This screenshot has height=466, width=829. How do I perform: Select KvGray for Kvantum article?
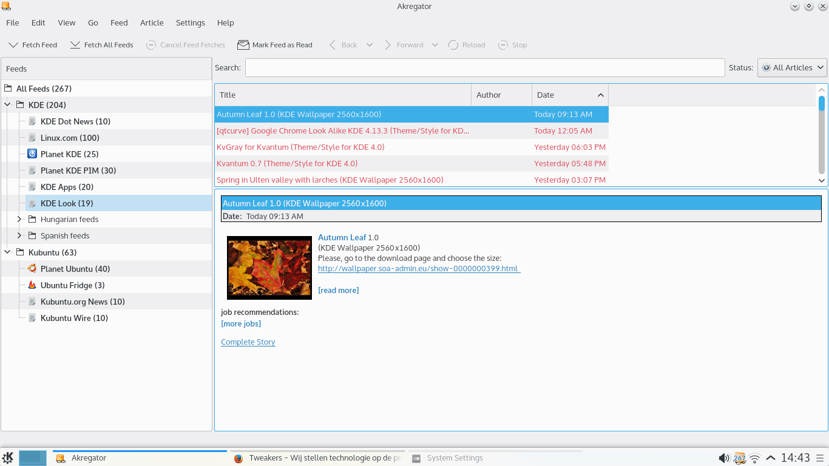click(411, 147)
